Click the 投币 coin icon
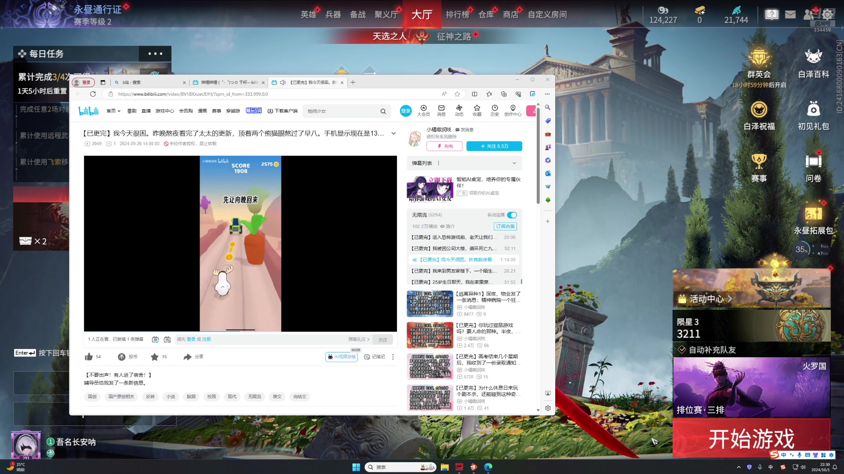844x474 pixels. (122, 357)
